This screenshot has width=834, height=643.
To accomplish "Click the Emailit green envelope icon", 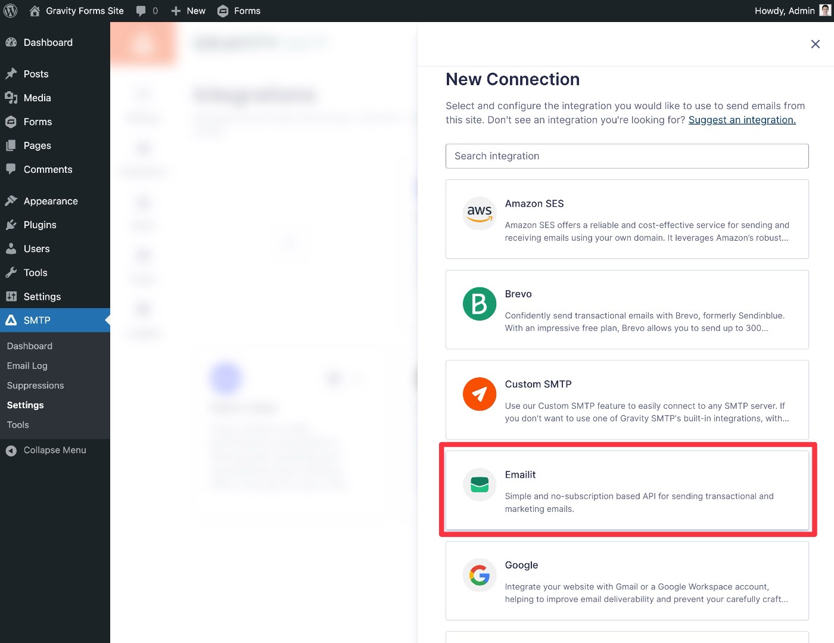I will [x=479, y=484].
